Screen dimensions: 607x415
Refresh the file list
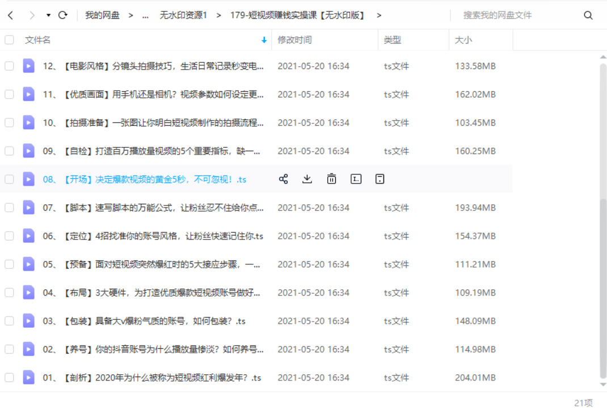[63, 15]
